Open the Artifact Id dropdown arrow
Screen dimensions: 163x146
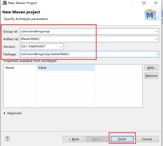click(157, 39)
